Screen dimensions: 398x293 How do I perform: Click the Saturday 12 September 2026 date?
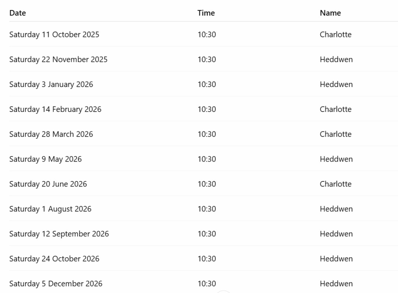(59, 234)
